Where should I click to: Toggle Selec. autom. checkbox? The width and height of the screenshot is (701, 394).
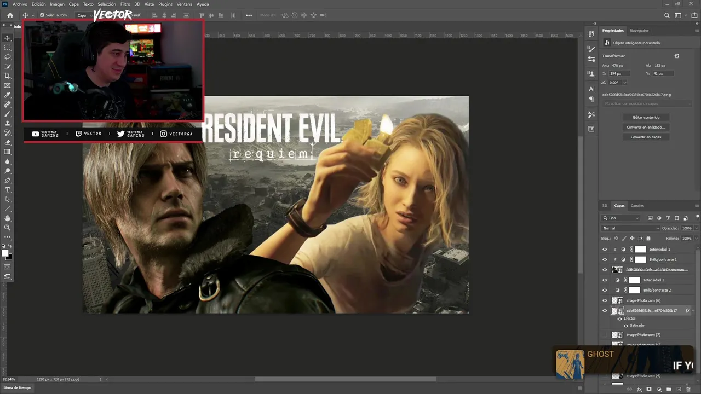click(x=42, y=15)
